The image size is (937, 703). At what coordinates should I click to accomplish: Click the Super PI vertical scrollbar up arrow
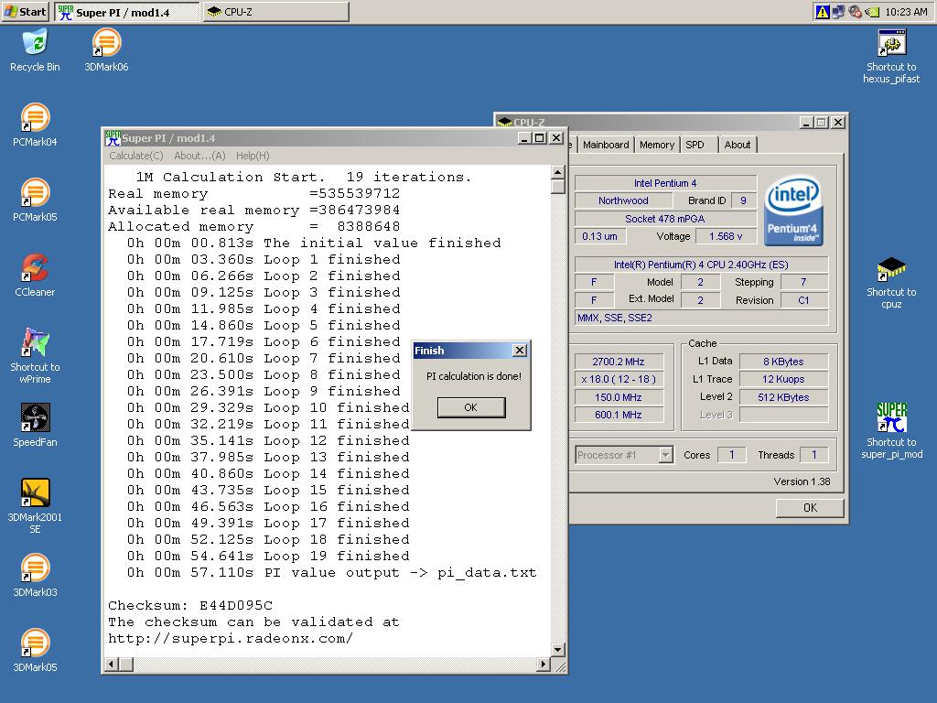tap(557, 173)
